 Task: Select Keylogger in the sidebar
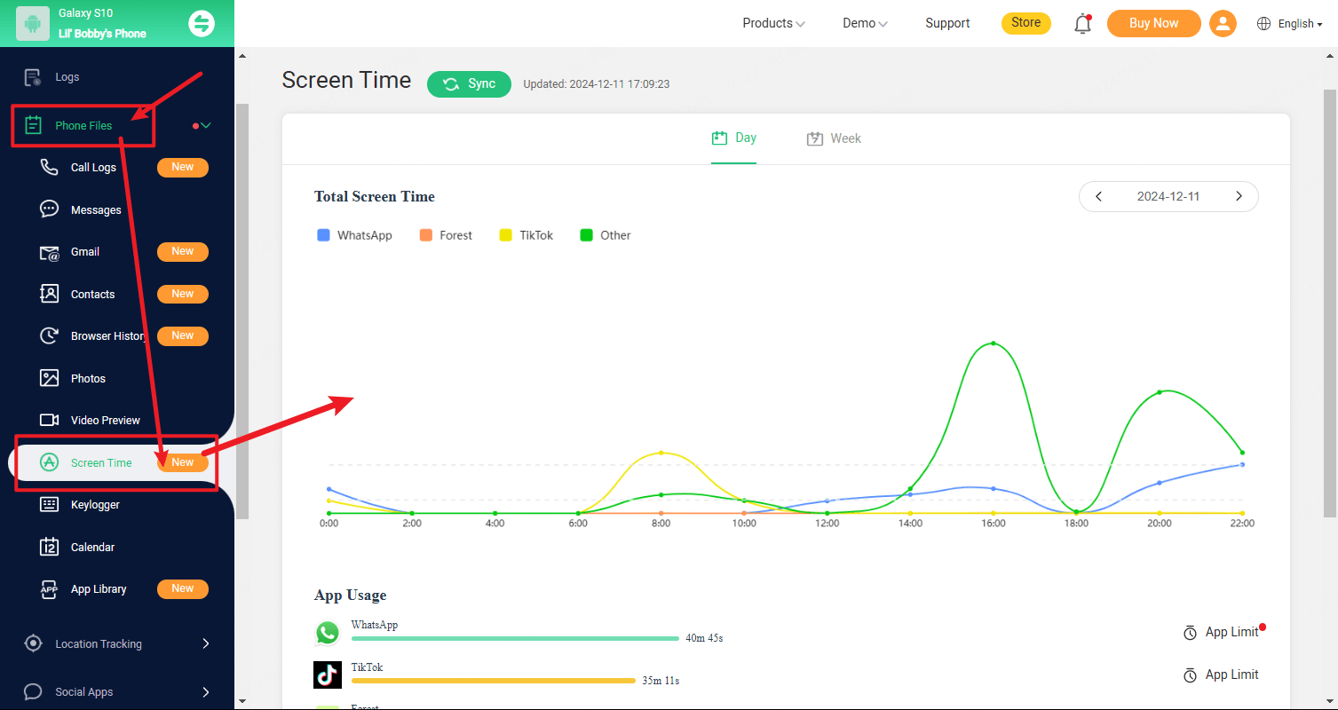(x=95, y=505)
